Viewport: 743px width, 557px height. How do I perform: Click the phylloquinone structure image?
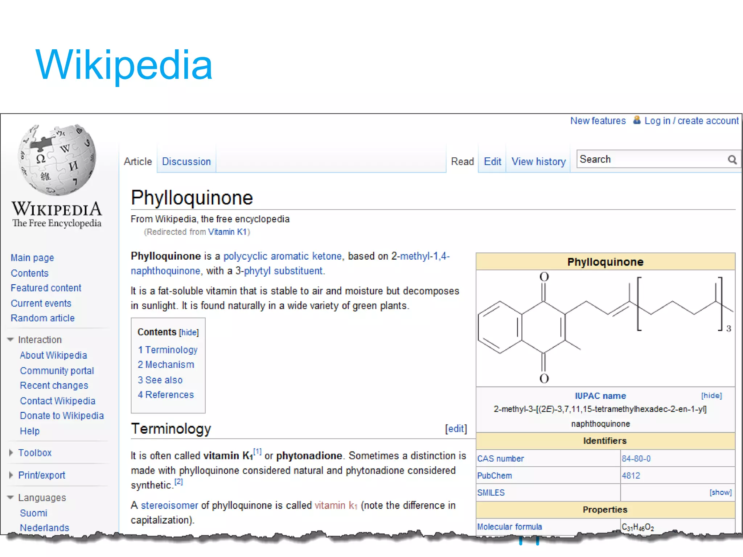coord(606,328)
